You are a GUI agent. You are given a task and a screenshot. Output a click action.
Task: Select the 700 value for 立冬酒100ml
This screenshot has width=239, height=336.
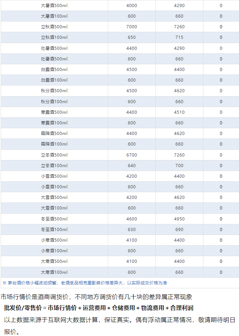179,165
